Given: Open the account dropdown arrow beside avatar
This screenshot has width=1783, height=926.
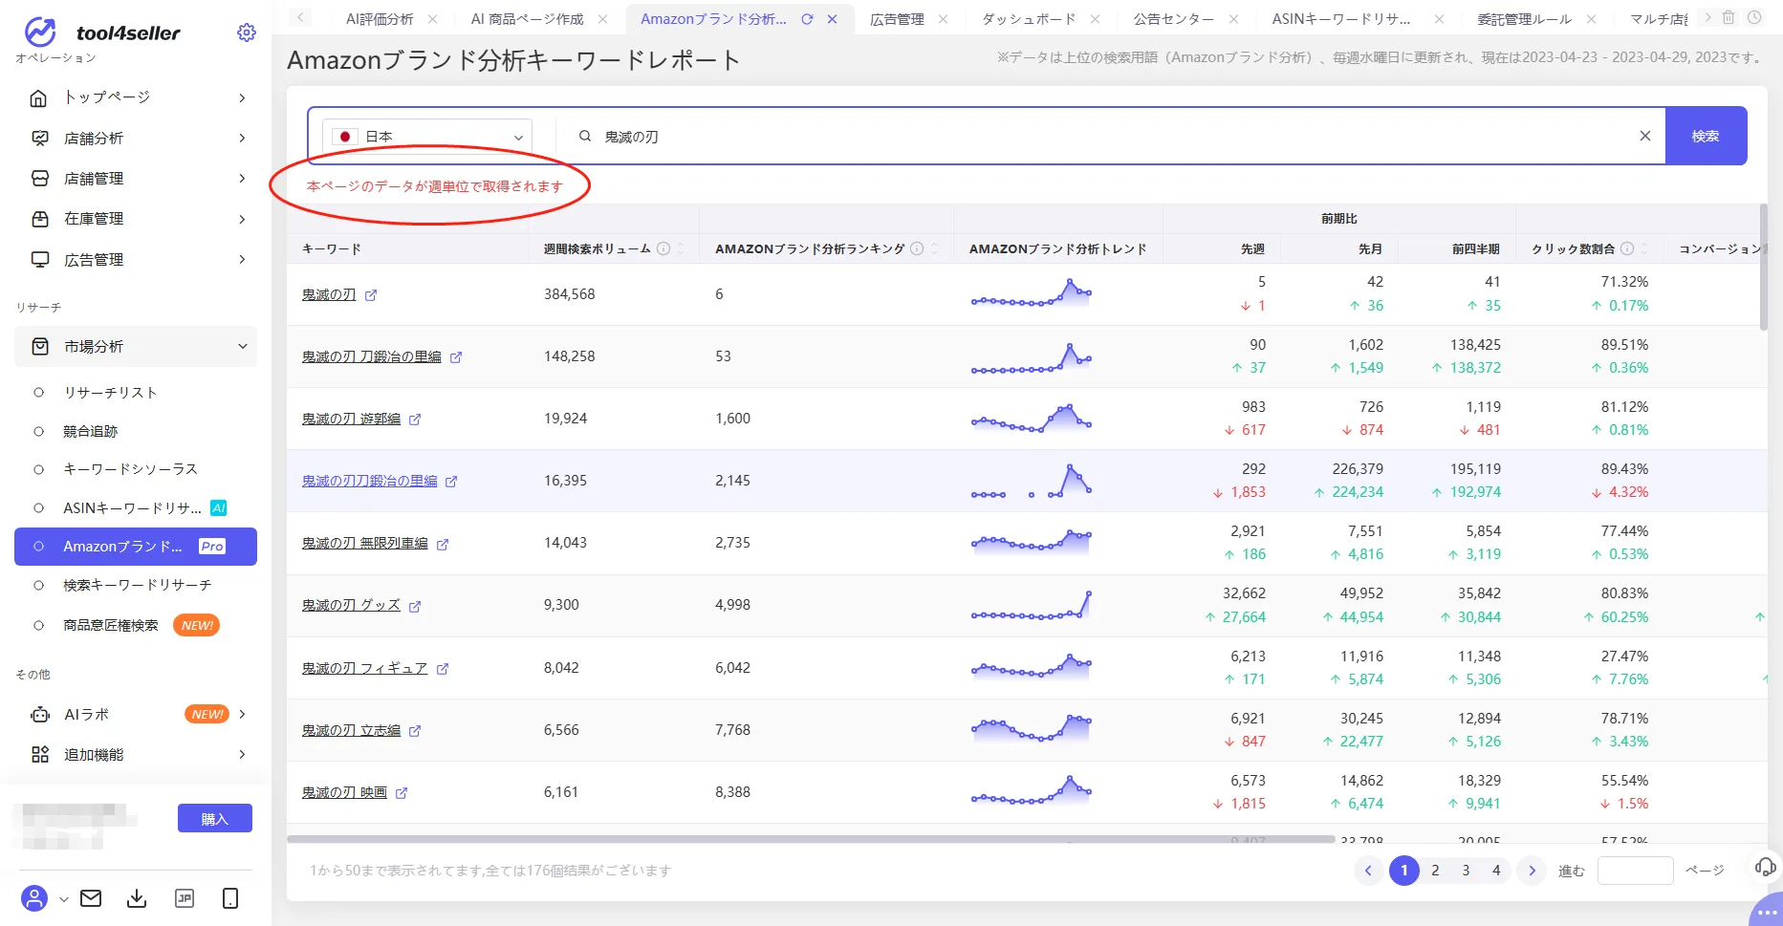Looking at the screenshot, I should 64,899.
